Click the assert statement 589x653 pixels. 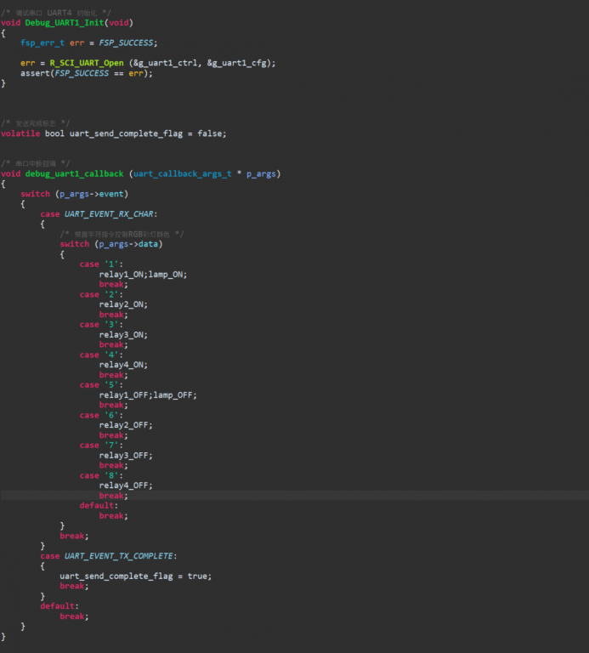tap(36, 73)
